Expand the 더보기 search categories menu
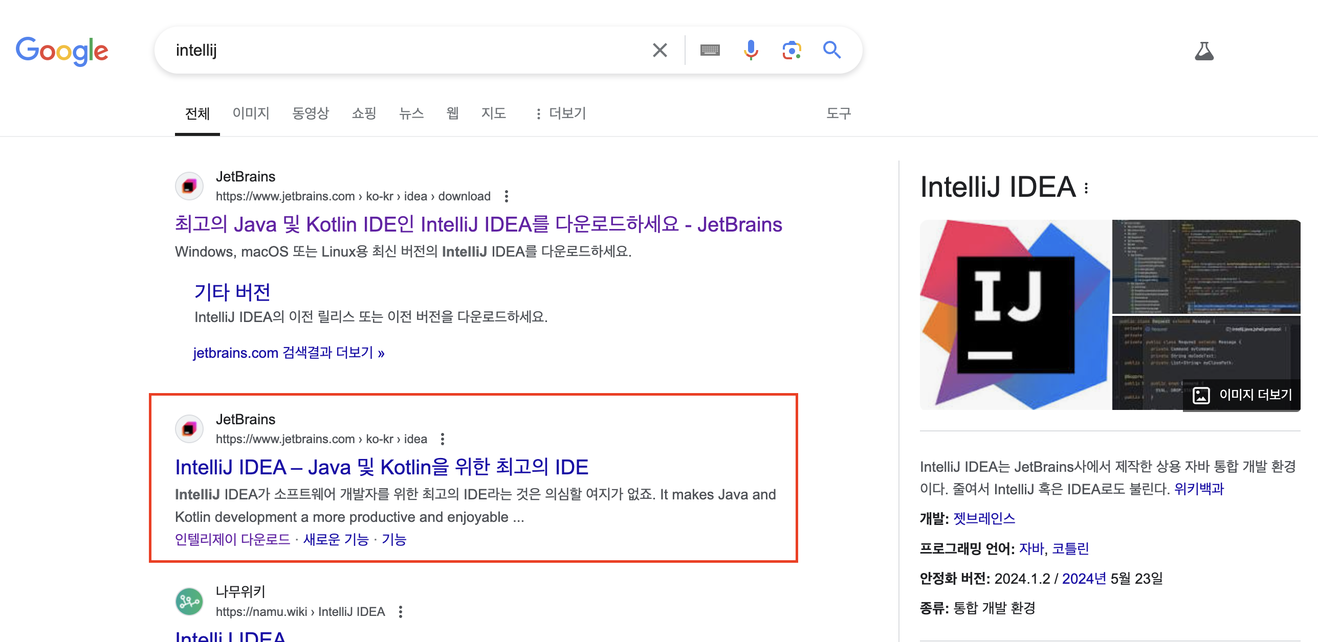 (561, 113)
